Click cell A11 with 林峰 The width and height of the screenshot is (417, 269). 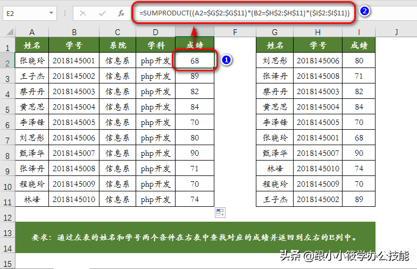click(x=32, y=199)
